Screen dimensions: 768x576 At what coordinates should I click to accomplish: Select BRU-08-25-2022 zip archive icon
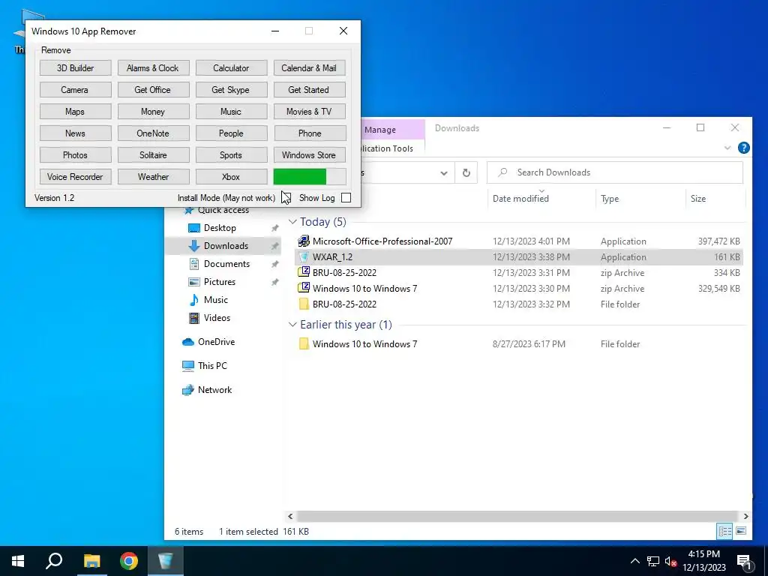pyautogui.click(x=304, y=272)
